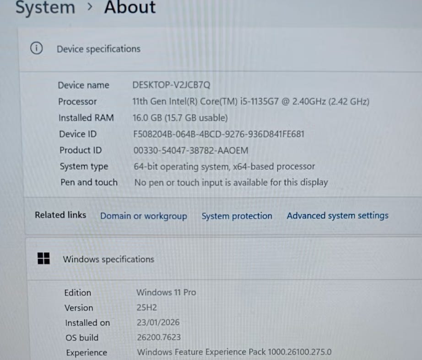
Task: Click the edition value Windows 11 Pro
Action: pos(166,292)
